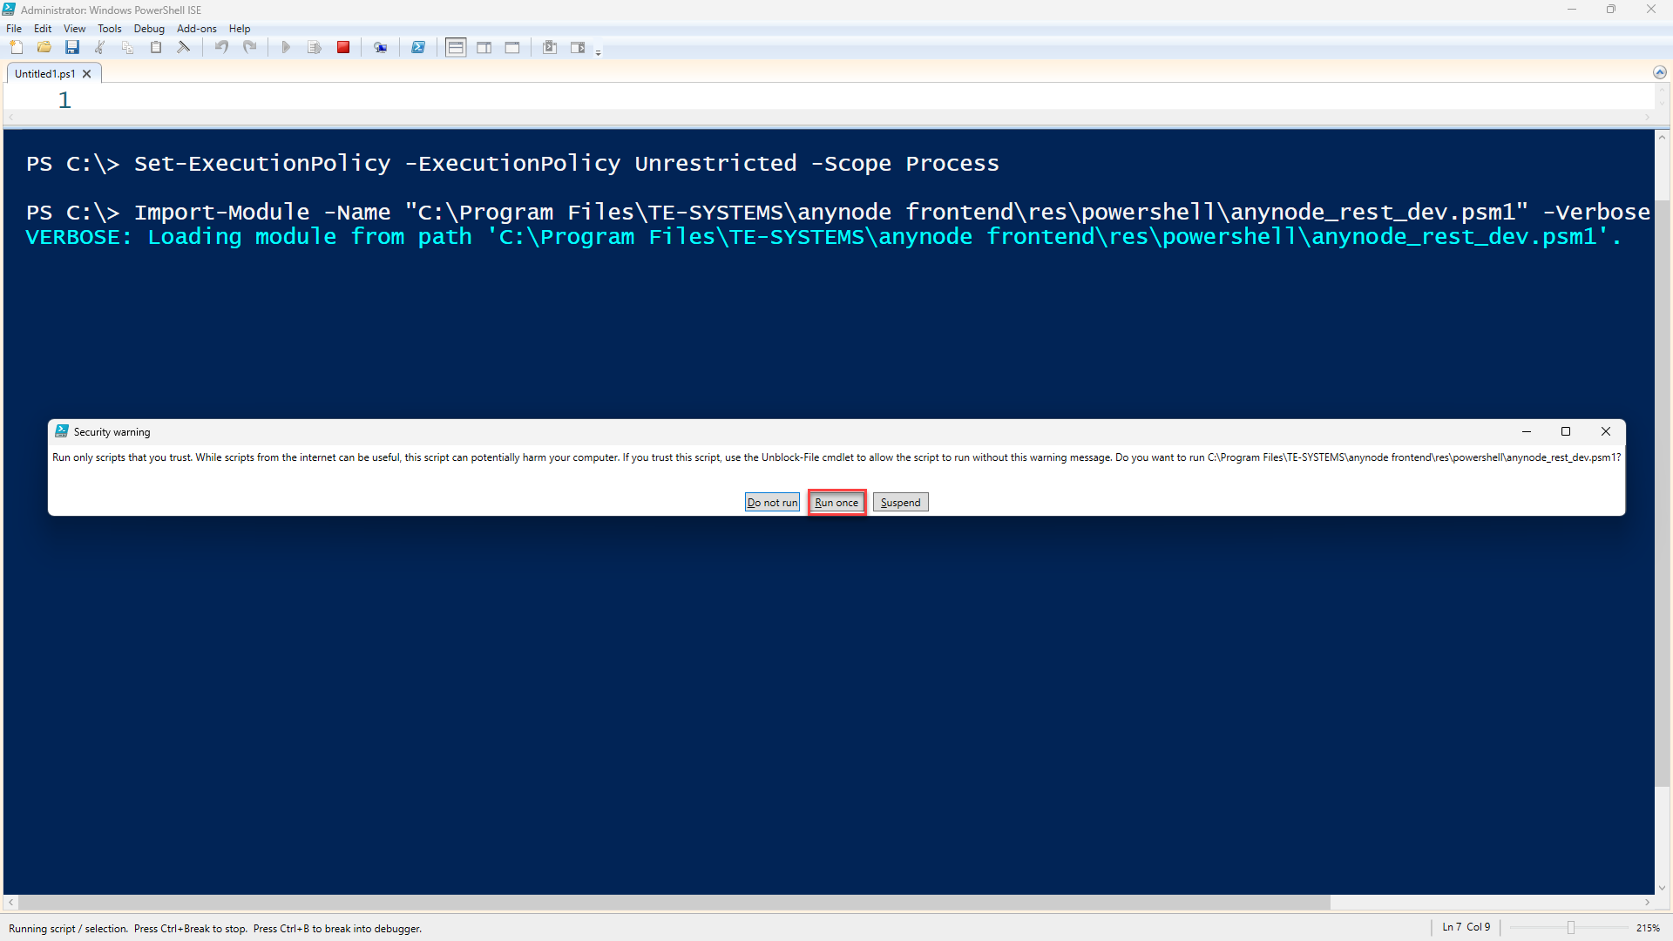Create a new script with the New icon

click(16, 47)
